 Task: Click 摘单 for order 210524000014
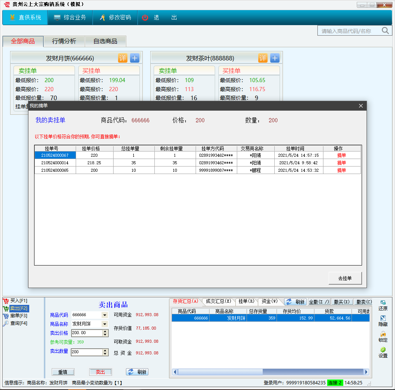[341, 163]
